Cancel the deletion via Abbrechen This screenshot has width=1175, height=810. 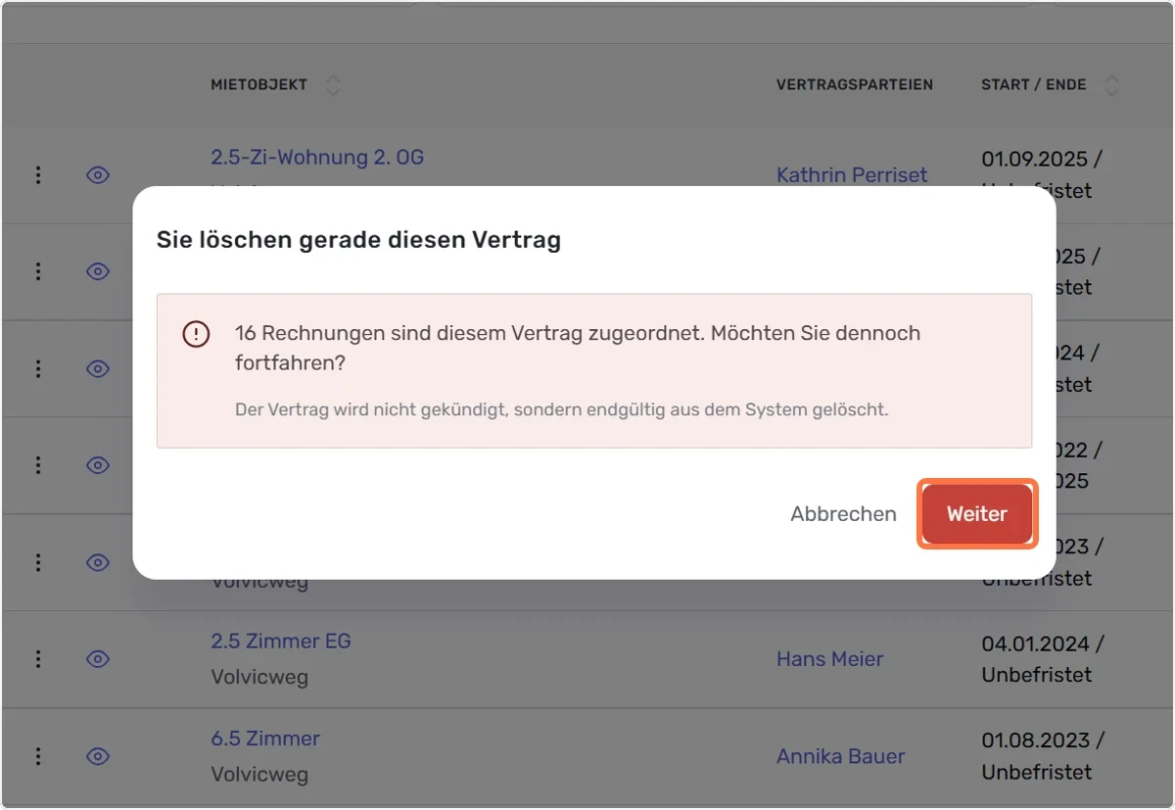[x=843, y=513]
